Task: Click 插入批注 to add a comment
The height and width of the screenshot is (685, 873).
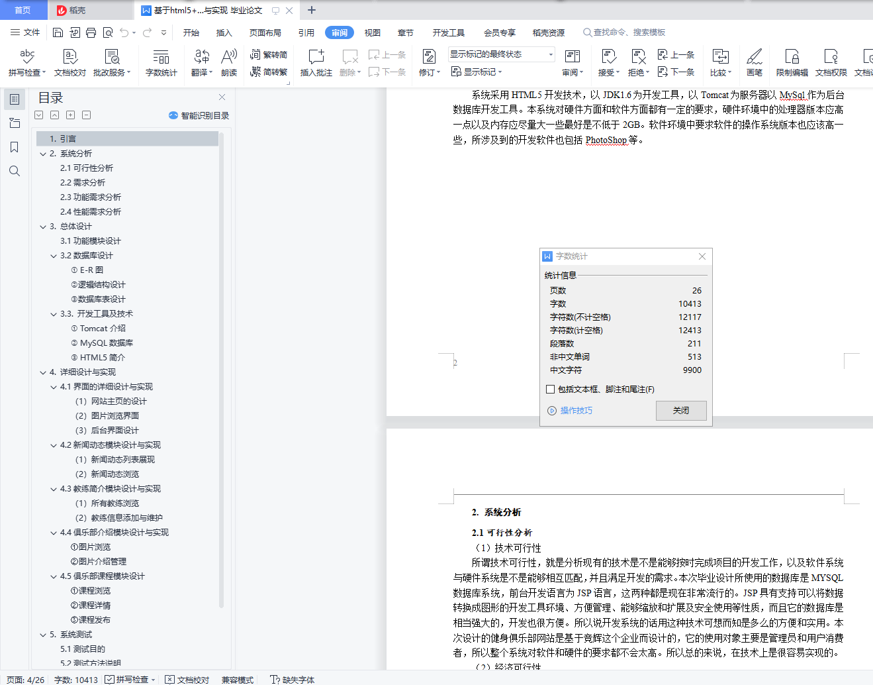Action: point(316,63)
